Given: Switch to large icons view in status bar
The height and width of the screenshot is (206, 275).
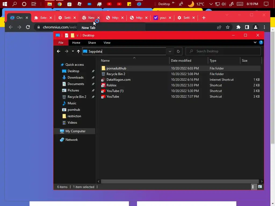Looking at the screenshot, I should click(x=260, y=187).
